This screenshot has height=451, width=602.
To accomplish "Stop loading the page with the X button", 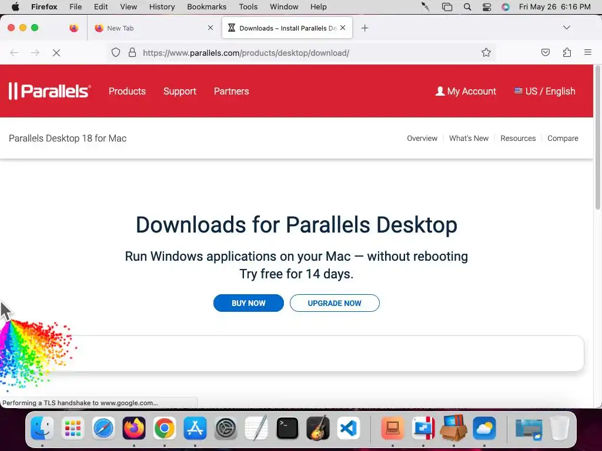I will point(56,53).
